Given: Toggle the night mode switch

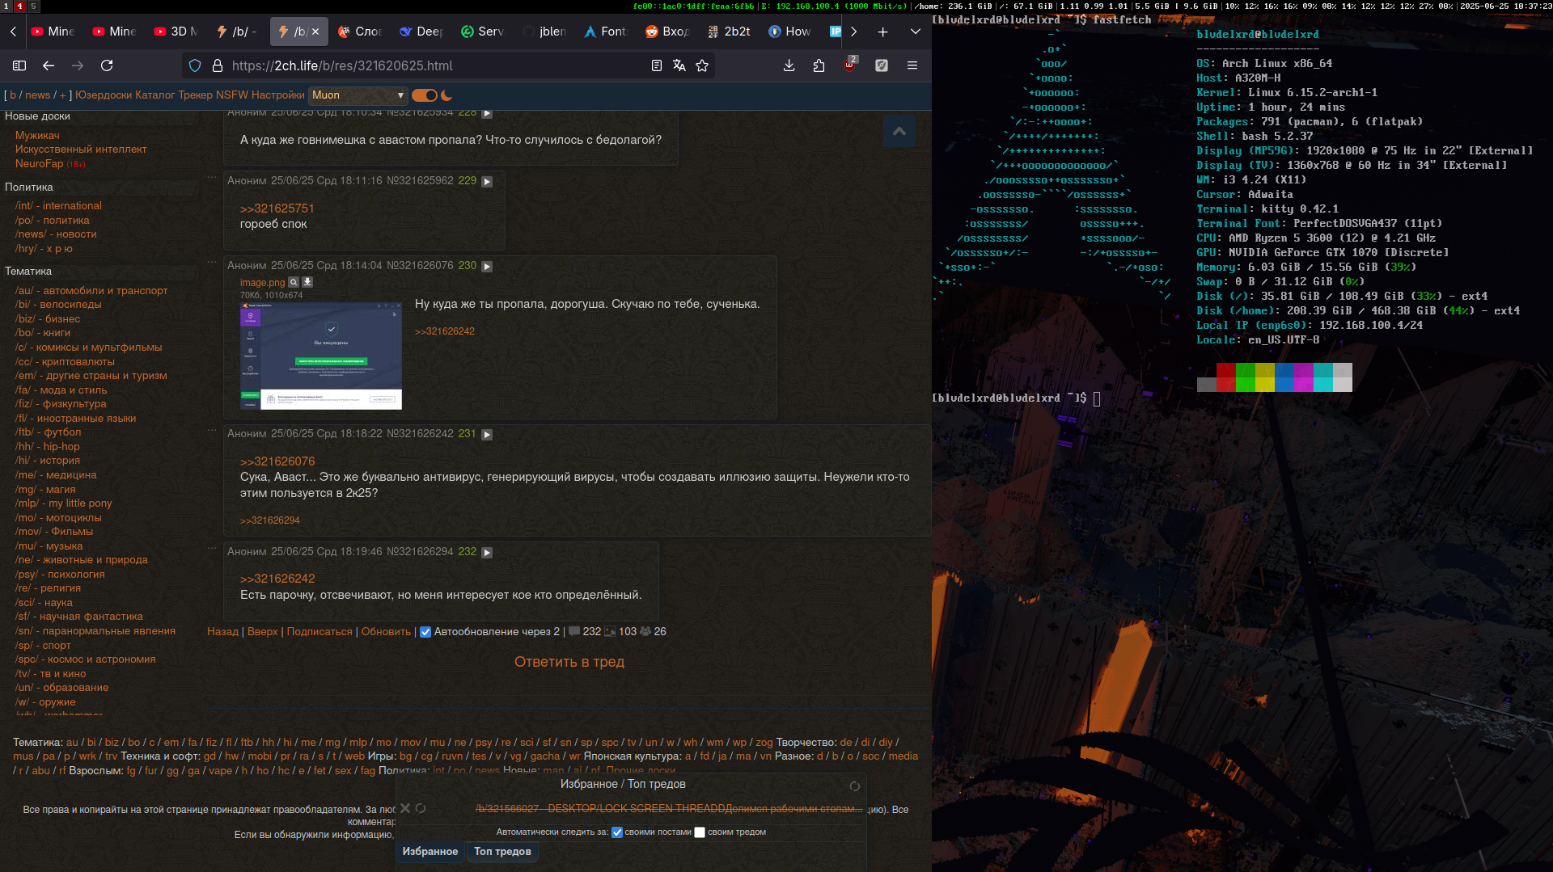Looking at the screenshot, I should [425, 95].
